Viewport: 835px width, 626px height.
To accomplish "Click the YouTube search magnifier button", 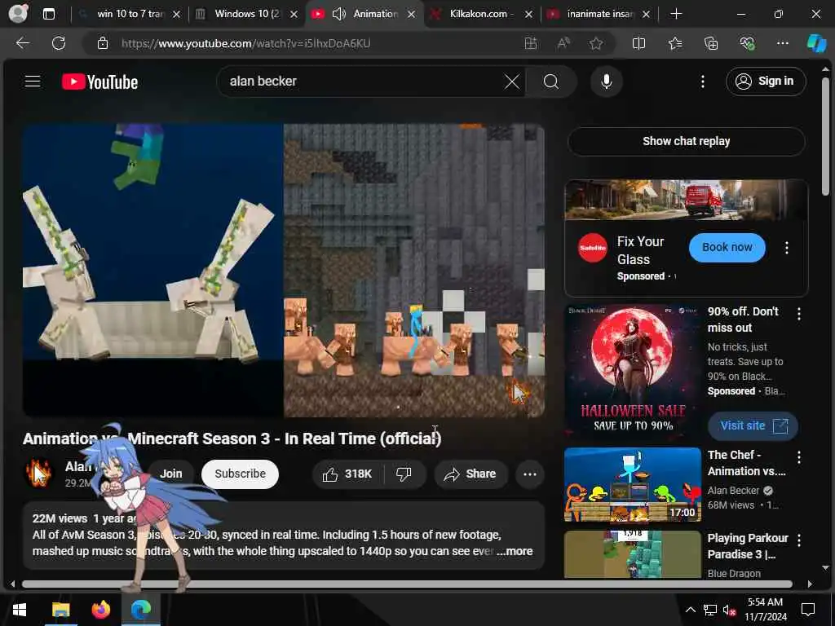I will [551, 82].
